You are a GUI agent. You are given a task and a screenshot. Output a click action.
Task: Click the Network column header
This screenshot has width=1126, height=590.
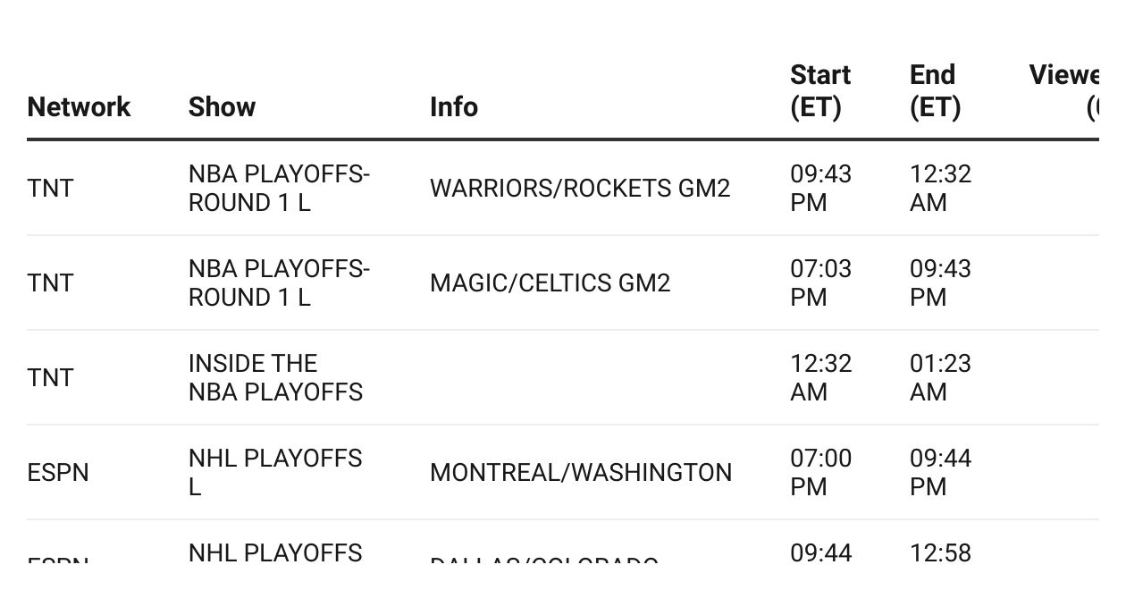point(79,107)
